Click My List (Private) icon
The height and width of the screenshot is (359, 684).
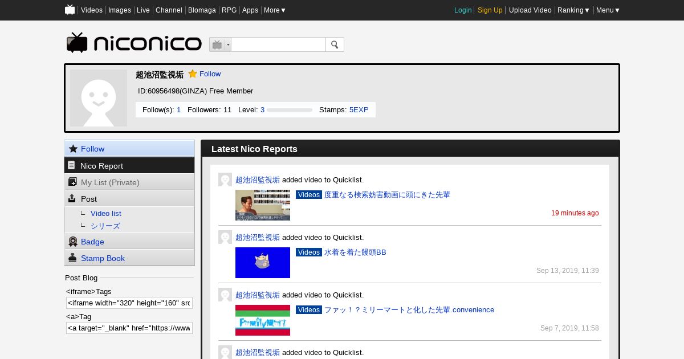[x=72, y=182]
